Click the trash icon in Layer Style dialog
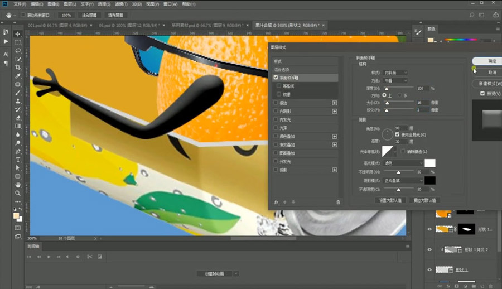This screenshot has height=289, width=502. 337,202
